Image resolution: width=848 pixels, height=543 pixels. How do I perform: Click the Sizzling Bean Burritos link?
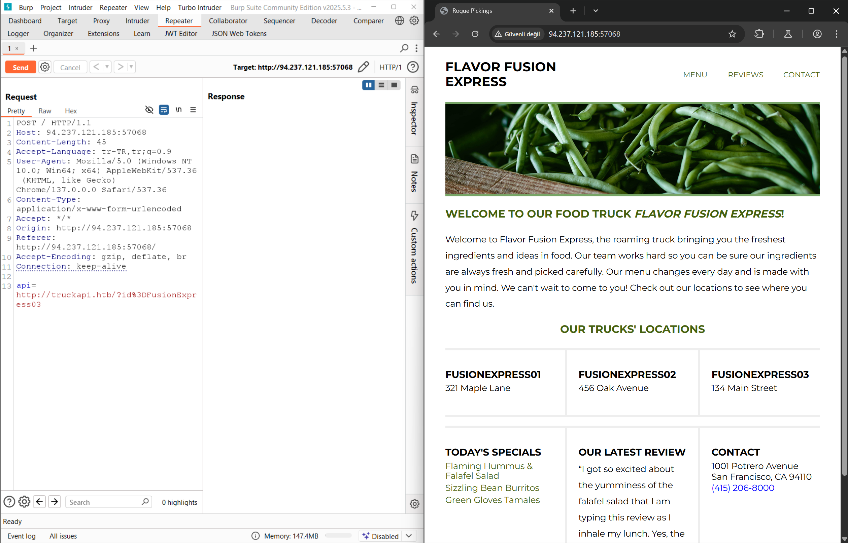click(x=492, y=488)
